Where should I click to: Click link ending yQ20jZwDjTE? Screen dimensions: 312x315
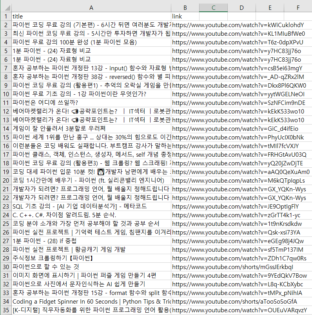(238, 163)
